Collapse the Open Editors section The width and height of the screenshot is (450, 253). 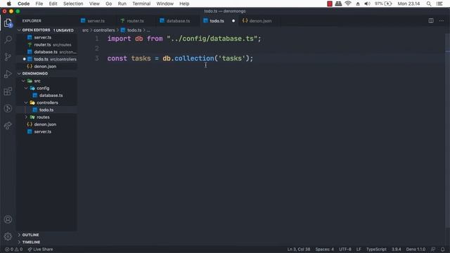(19, 30)
